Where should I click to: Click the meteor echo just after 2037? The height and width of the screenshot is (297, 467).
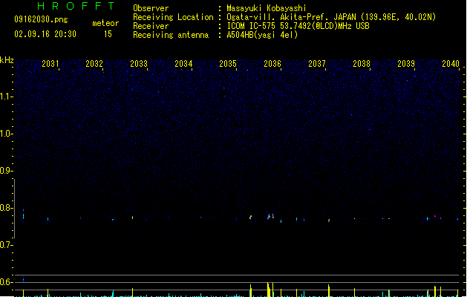pyautogui.click(x=329, y=221)
